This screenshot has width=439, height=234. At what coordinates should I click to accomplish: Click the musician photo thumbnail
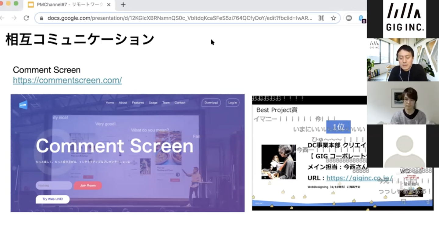(278, 162)
